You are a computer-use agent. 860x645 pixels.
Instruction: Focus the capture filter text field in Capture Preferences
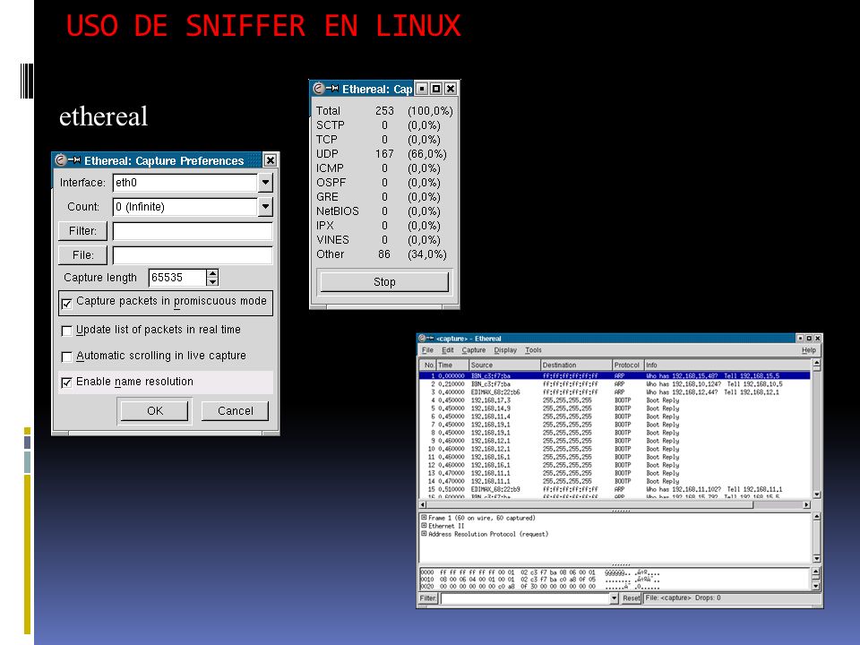coord(193,231)
